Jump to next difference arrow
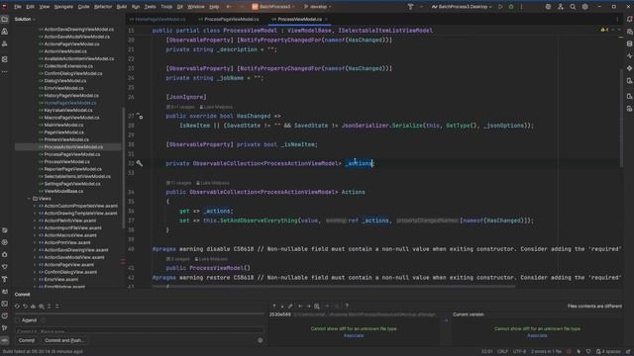Viewport: 634px width, 356px height. click(x=282, y=307)
